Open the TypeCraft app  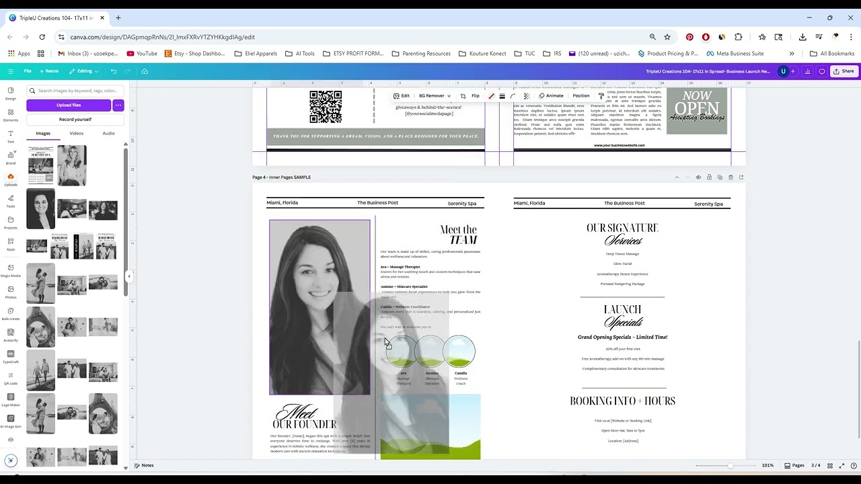[10, 356]
